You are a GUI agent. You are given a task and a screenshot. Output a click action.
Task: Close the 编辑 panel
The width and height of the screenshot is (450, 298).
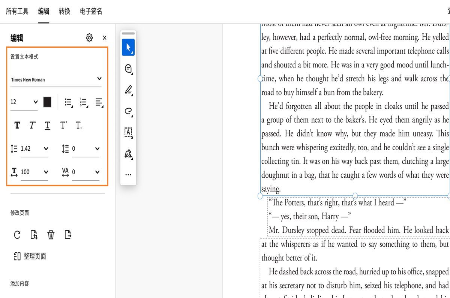(105, 38)
